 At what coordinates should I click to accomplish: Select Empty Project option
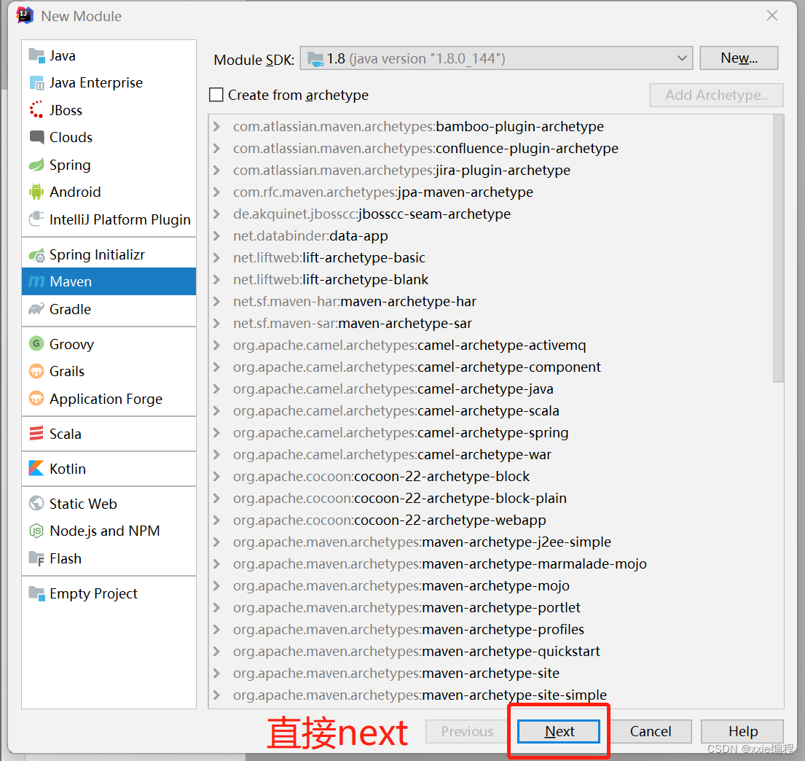[109, 593]
